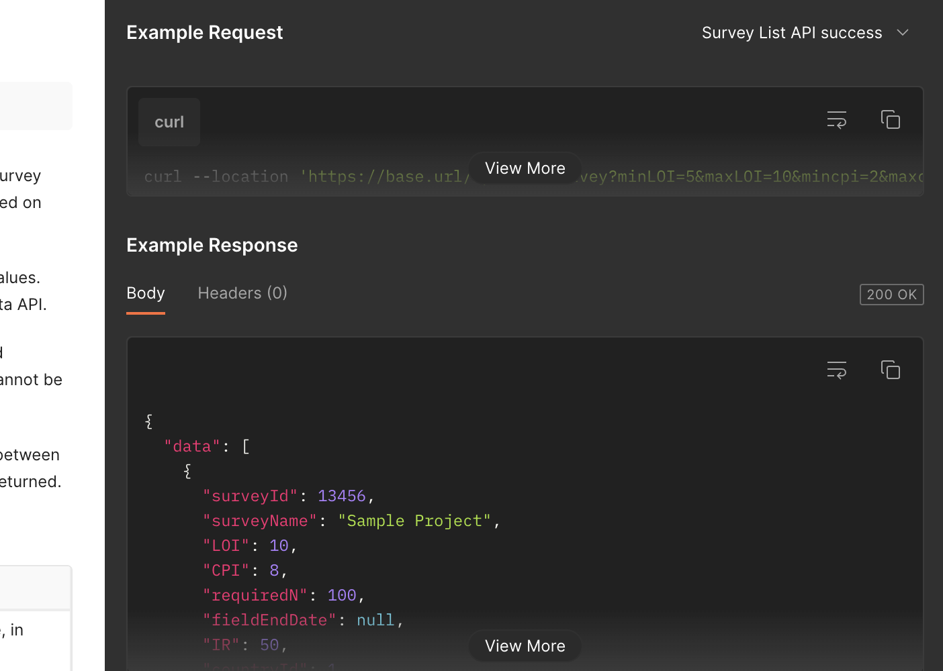Click the Example Response heading
The height and width of the screenshot is (671, 943).
click(x=212, y=246)
